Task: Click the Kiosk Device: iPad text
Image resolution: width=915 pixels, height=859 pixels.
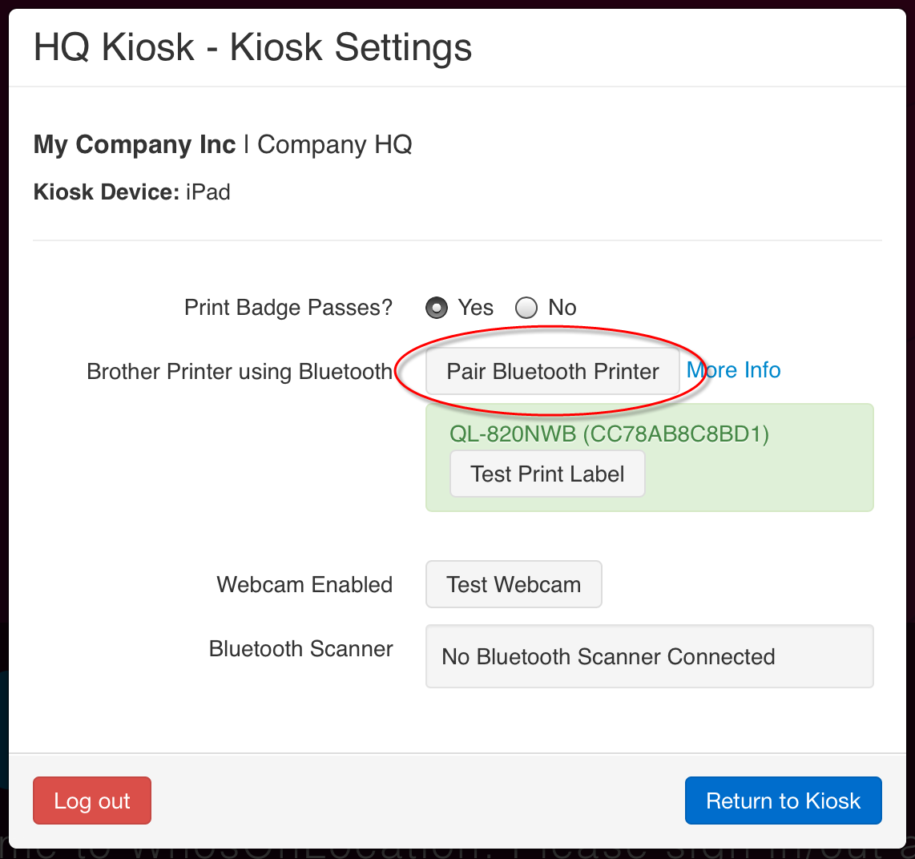Action: [132, 192]
